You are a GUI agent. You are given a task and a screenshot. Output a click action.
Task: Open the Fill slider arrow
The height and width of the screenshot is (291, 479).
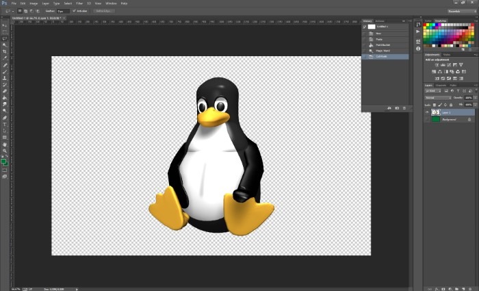[x=475, y=105]
